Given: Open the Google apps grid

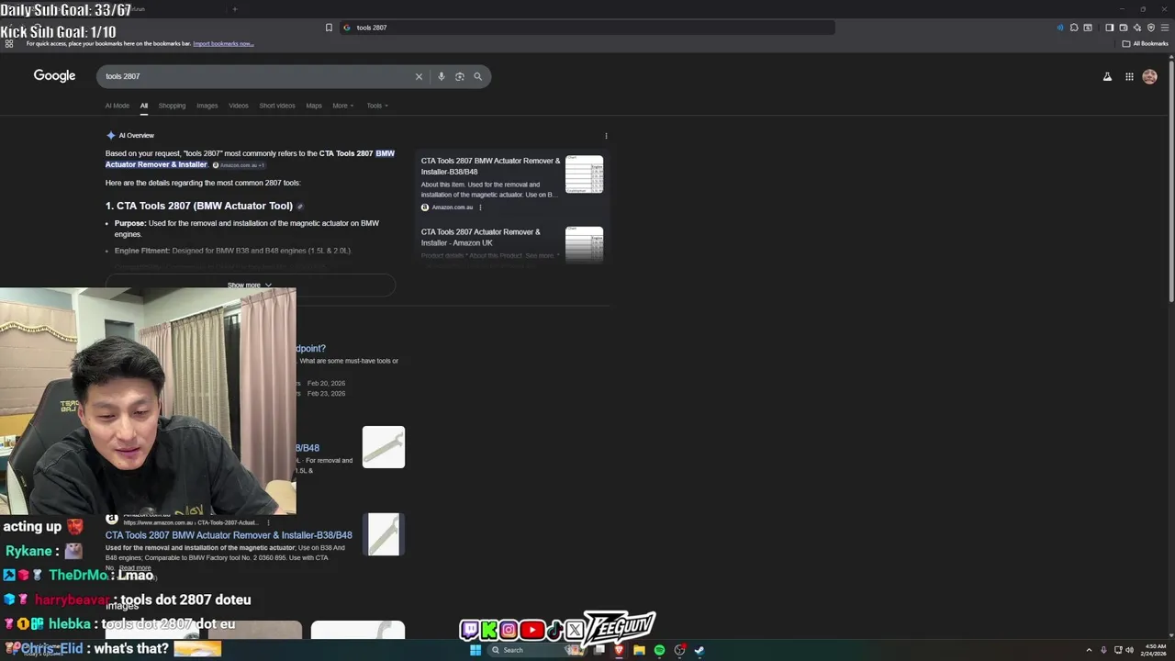Looking at the screenshot, I should (1129, 77).
